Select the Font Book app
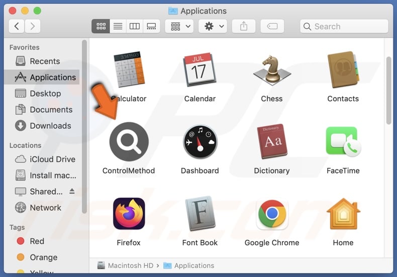This screenshot has height=277, width=397. [200, 214]
